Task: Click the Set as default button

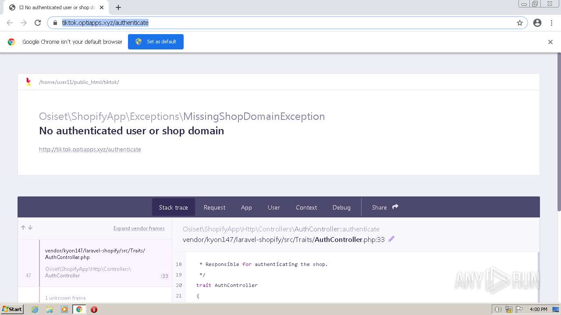Action: pos(156,42)
